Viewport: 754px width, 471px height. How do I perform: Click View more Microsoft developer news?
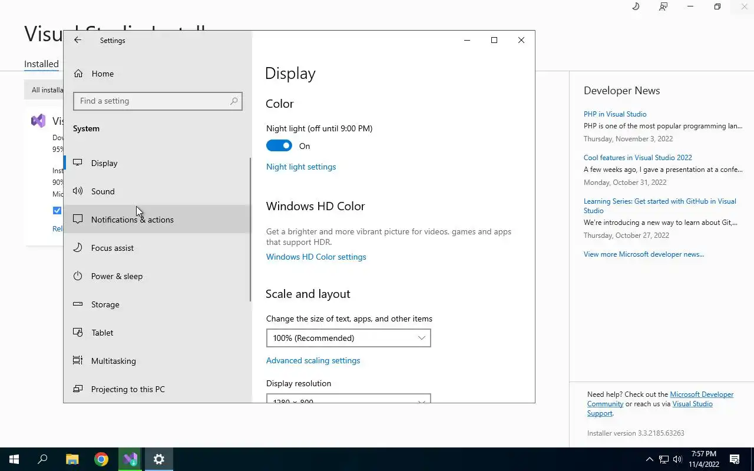(x=644, y=254)
